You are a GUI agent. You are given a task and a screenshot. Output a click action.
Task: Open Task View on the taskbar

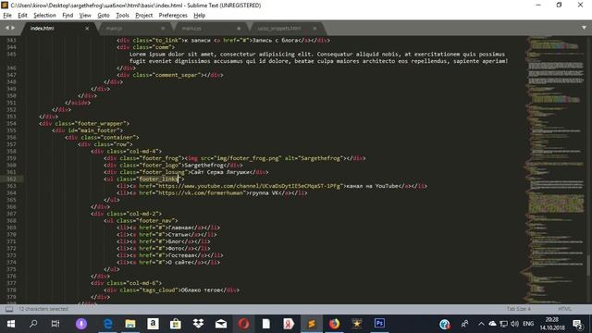55,324
